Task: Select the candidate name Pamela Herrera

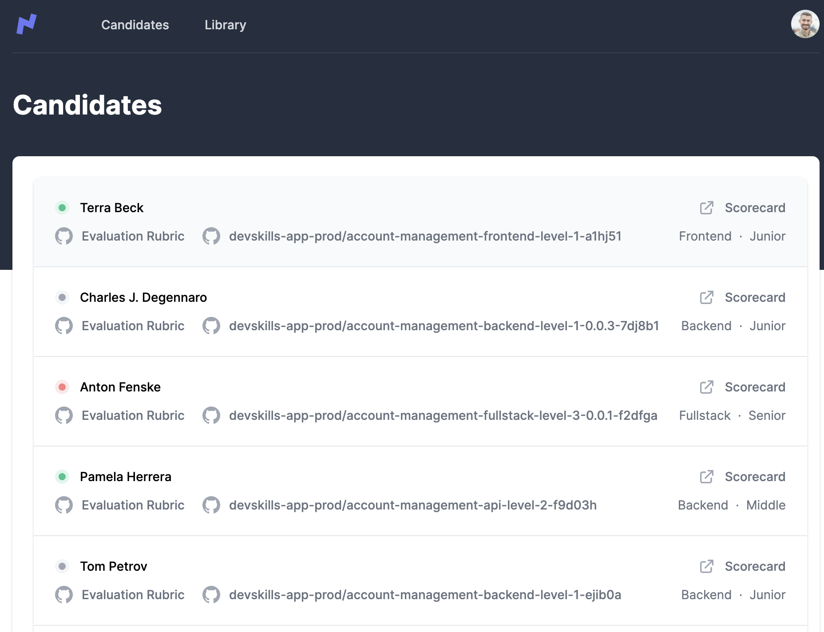Action: tap(126, 477)
